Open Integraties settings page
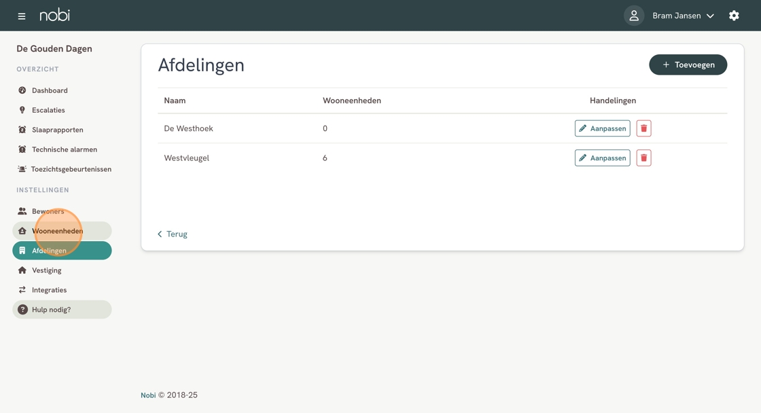 click(49, 290)
